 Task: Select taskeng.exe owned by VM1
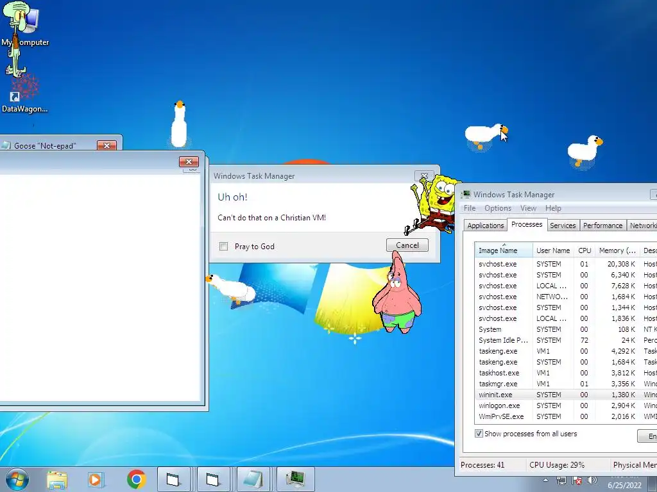pos(566,351)
